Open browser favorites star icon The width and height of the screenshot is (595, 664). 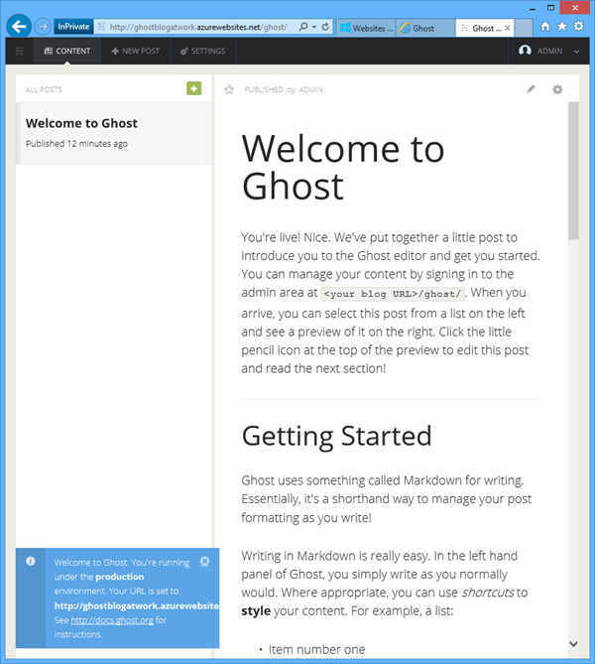562,27
